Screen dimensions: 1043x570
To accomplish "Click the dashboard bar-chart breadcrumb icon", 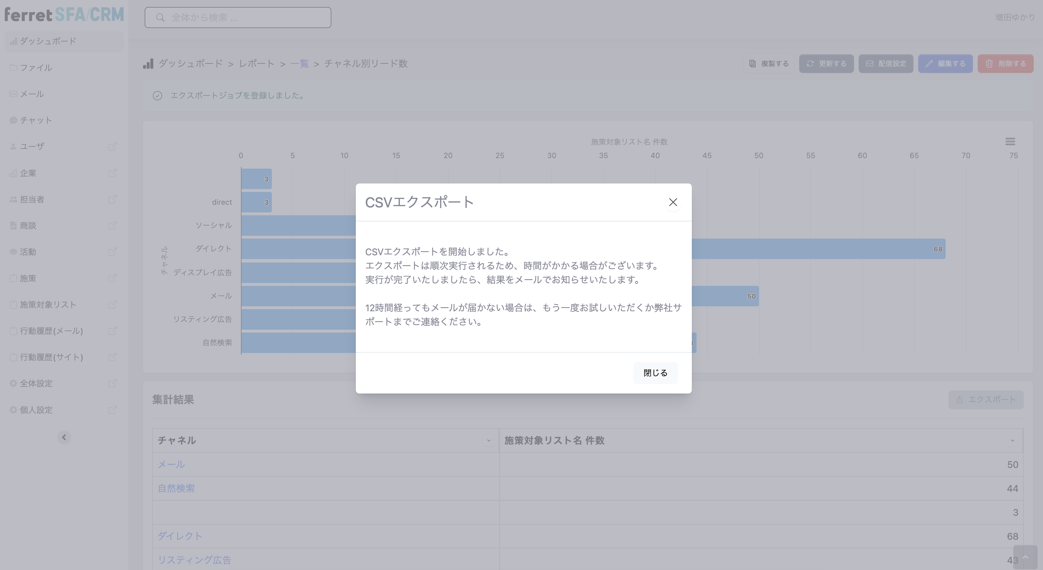I will [148, 64].
